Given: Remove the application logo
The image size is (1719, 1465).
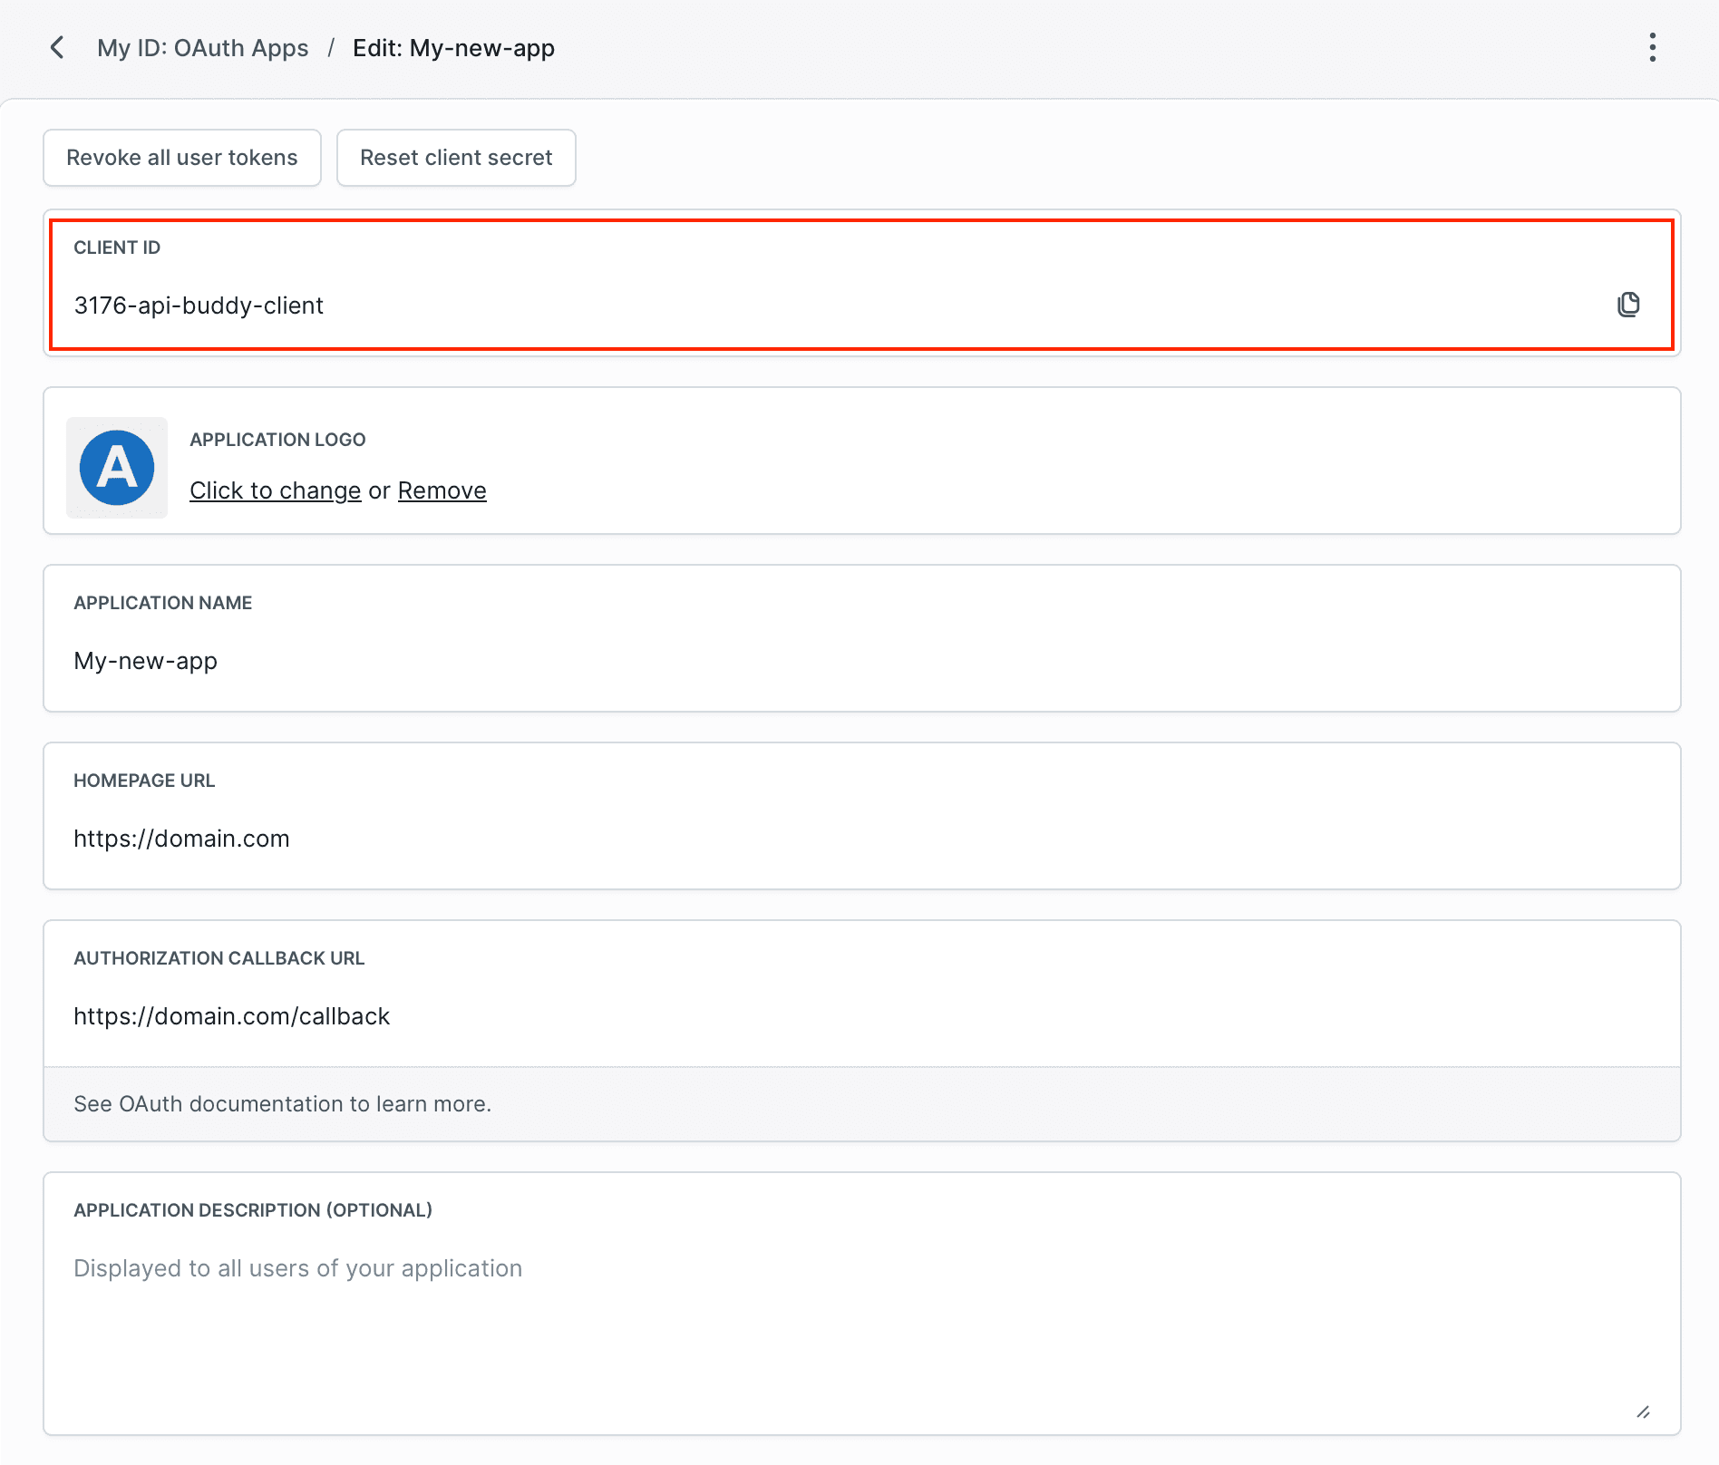Looking at the screenshot, I should point(442,490).
